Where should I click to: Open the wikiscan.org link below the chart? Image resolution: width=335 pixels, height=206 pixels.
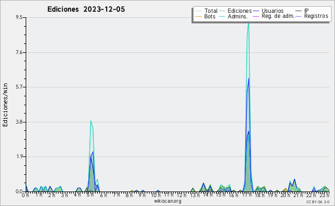coord(167,201)
